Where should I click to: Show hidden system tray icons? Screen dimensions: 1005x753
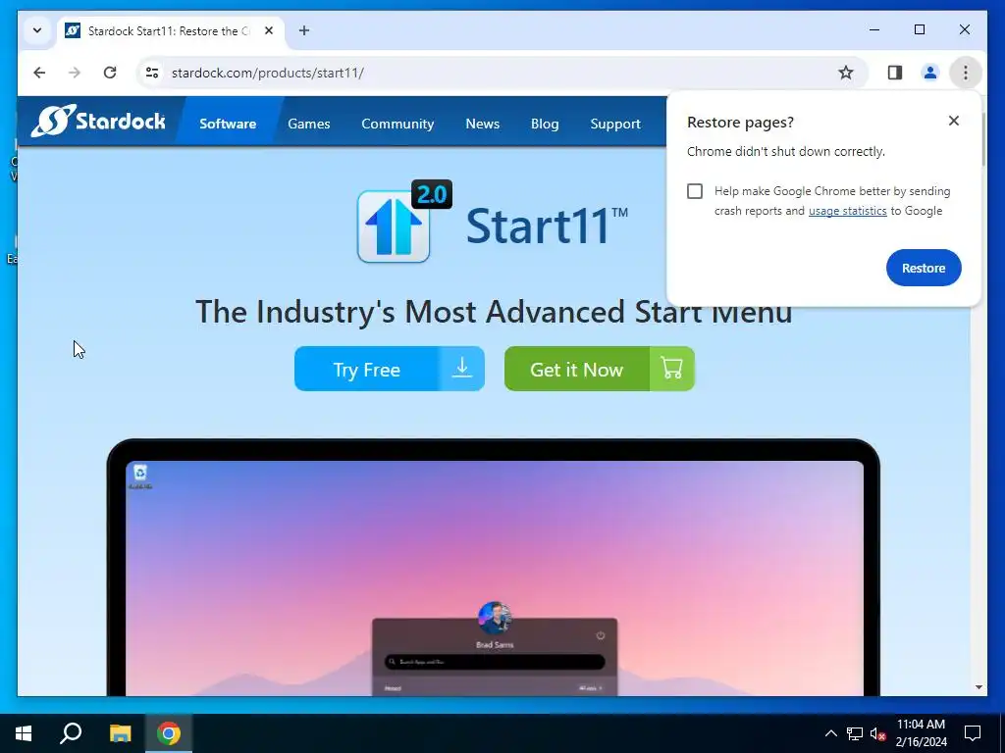tap(830, 733)
